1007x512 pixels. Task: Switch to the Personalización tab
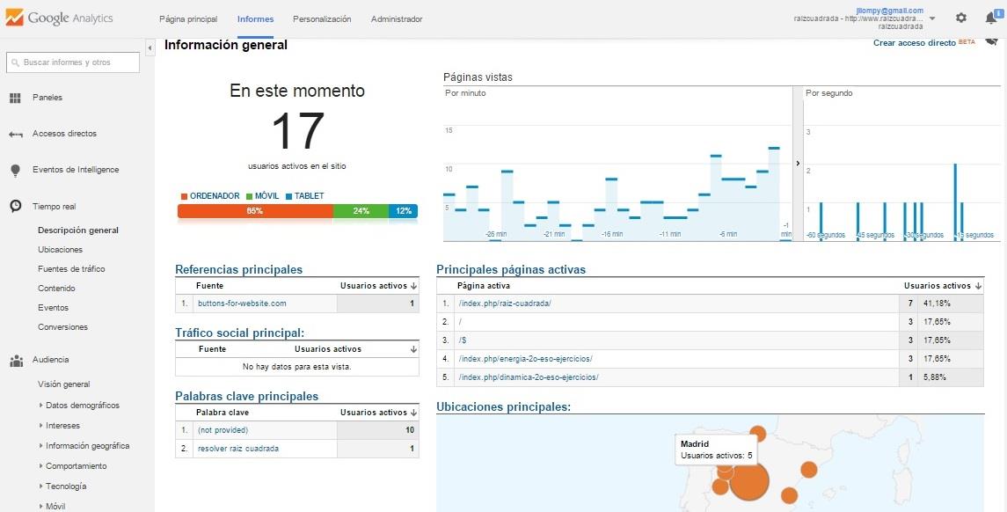322,18
